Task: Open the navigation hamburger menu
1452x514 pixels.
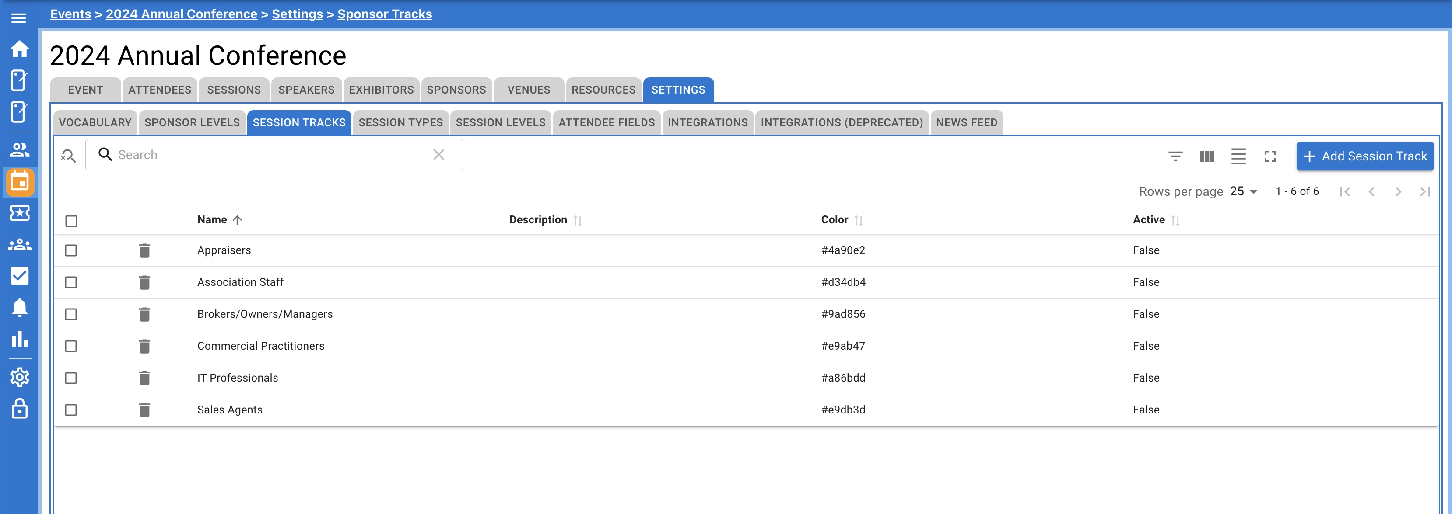Action: click(x=19, y=17)
